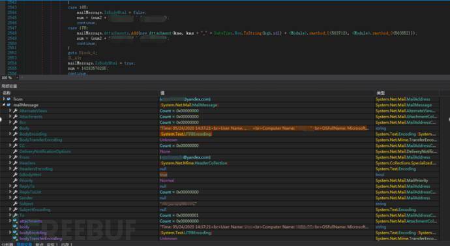Click the wrench icon beside Subject property
This screenshot has width=450, height=246.
pos(15,204)
